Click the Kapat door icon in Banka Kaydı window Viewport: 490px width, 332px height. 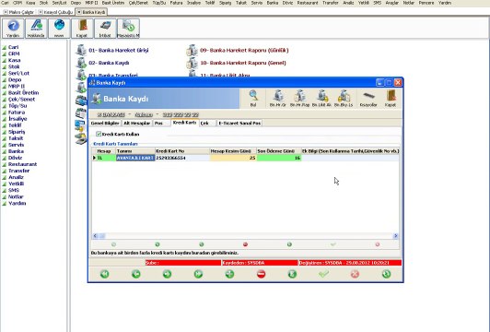click(x=391, y=99)
